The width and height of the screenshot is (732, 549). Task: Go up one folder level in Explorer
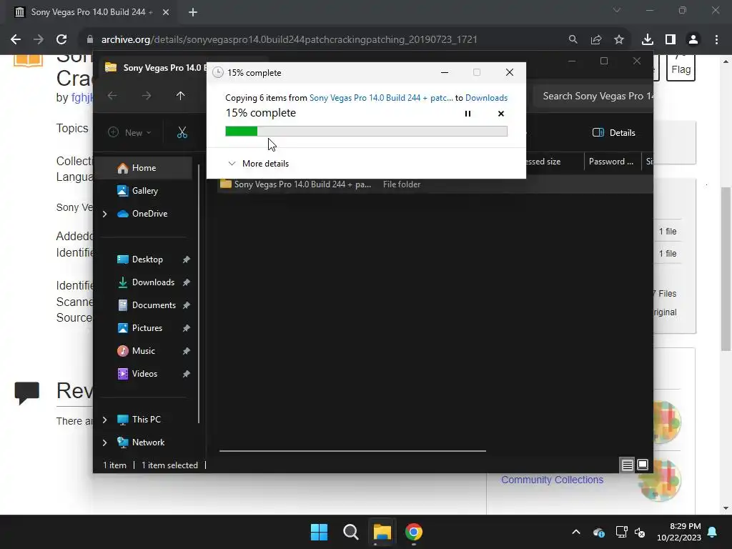[x=180, y=96]
